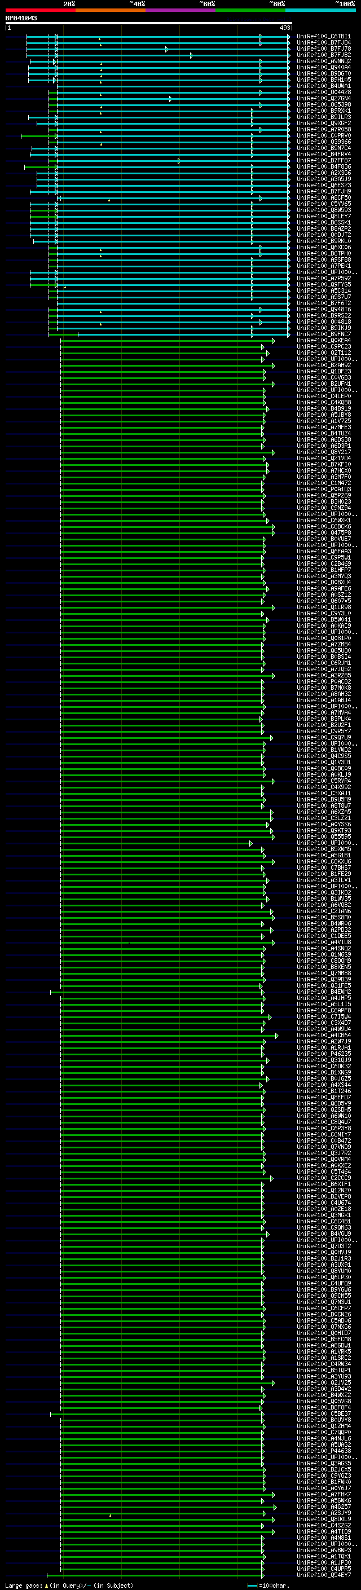Select hit label UniRef100_Q8Y217
Screen dimensions: 361x1590
coord(323,452)
